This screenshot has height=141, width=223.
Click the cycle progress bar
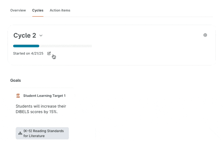[52, 46]
